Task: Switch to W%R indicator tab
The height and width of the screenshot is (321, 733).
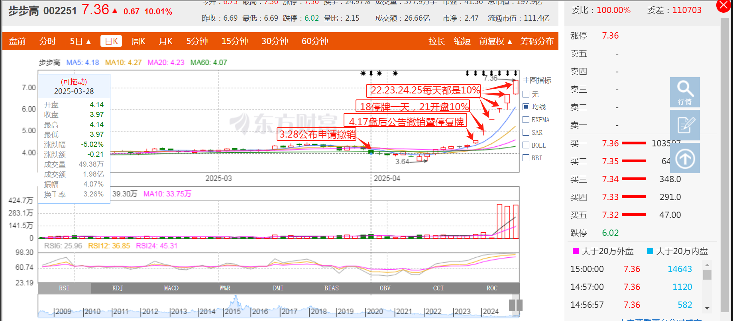Action: [x=225, y=288]
